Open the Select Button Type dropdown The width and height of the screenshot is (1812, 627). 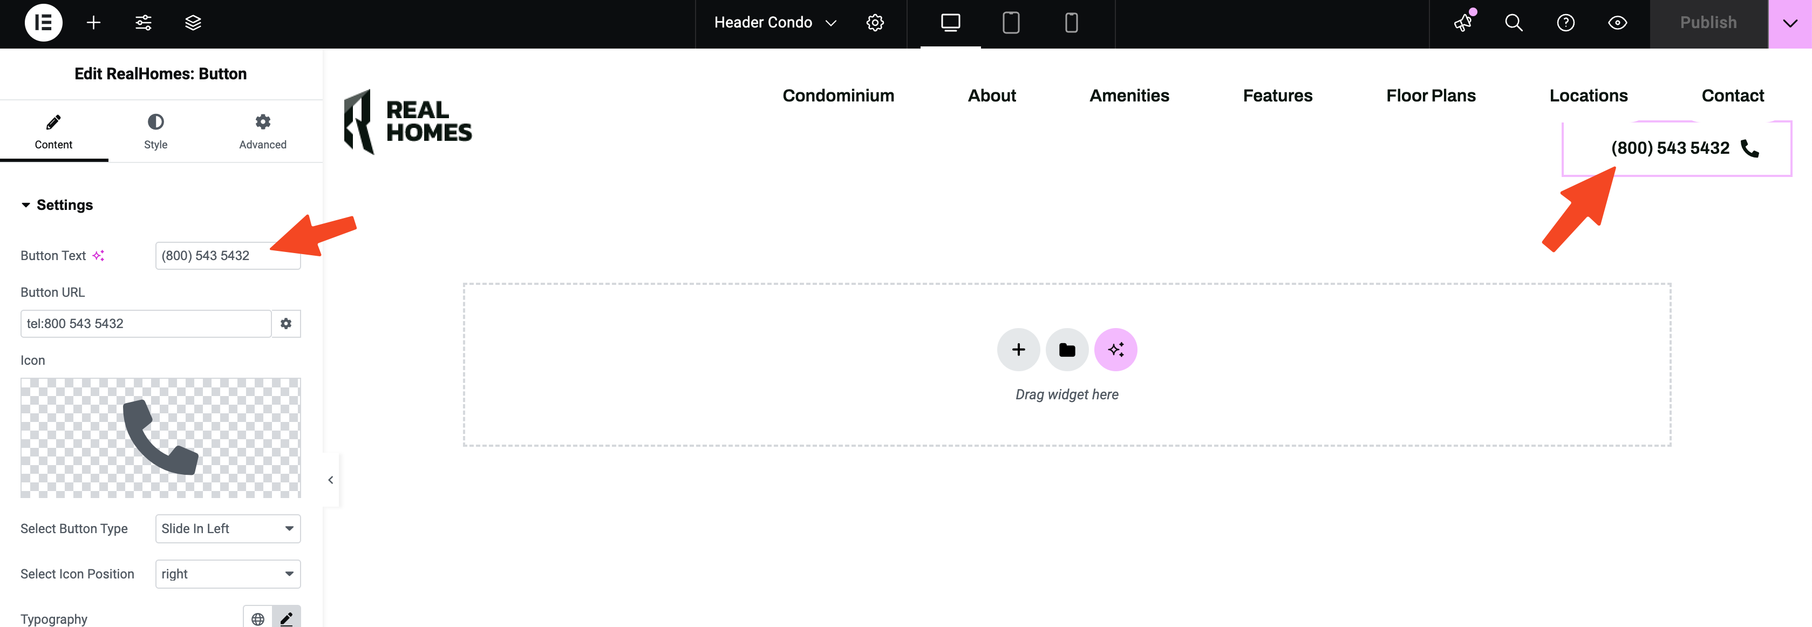coord(228,528)
